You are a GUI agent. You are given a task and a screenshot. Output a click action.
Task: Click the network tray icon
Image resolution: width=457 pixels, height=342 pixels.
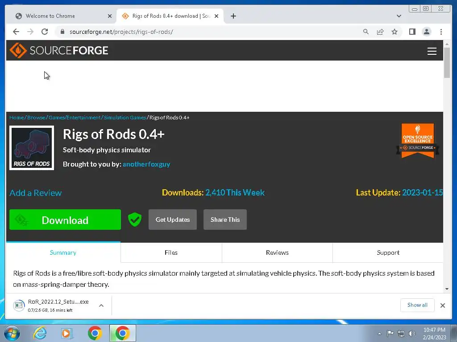401,334
